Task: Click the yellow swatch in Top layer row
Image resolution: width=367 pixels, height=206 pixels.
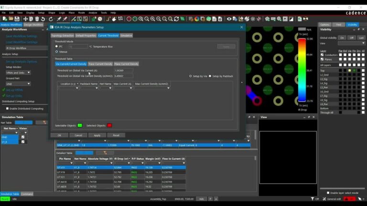Action: pos(349,71)
